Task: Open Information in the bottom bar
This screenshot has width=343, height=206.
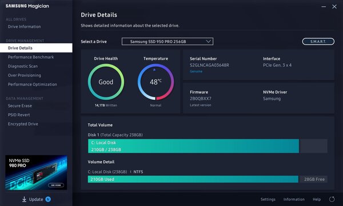Action: 294,199
